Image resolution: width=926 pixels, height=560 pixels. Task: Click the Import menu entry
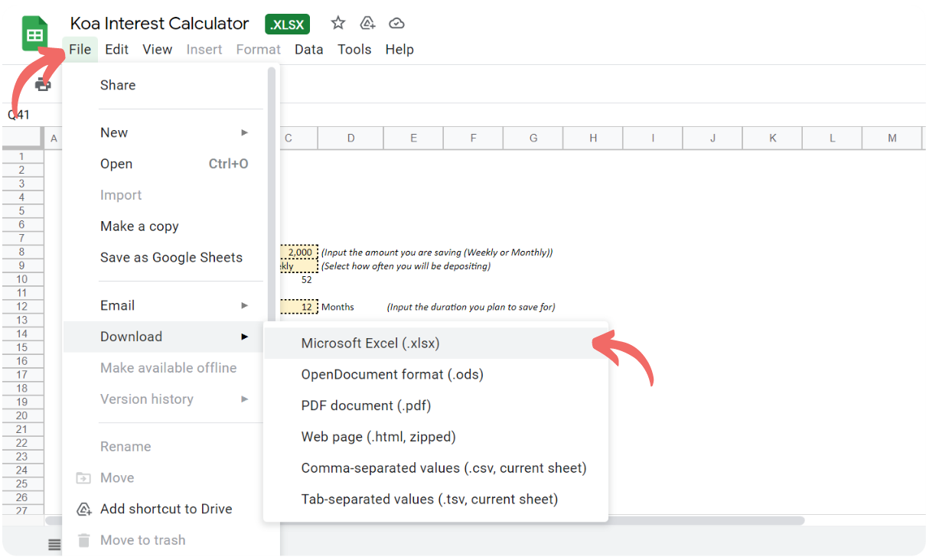(165, 195)
